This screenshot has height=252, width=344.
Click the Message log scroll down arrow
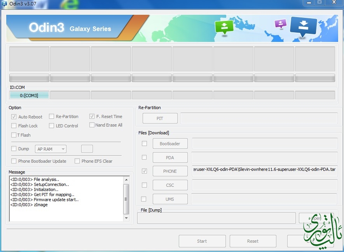126,218
